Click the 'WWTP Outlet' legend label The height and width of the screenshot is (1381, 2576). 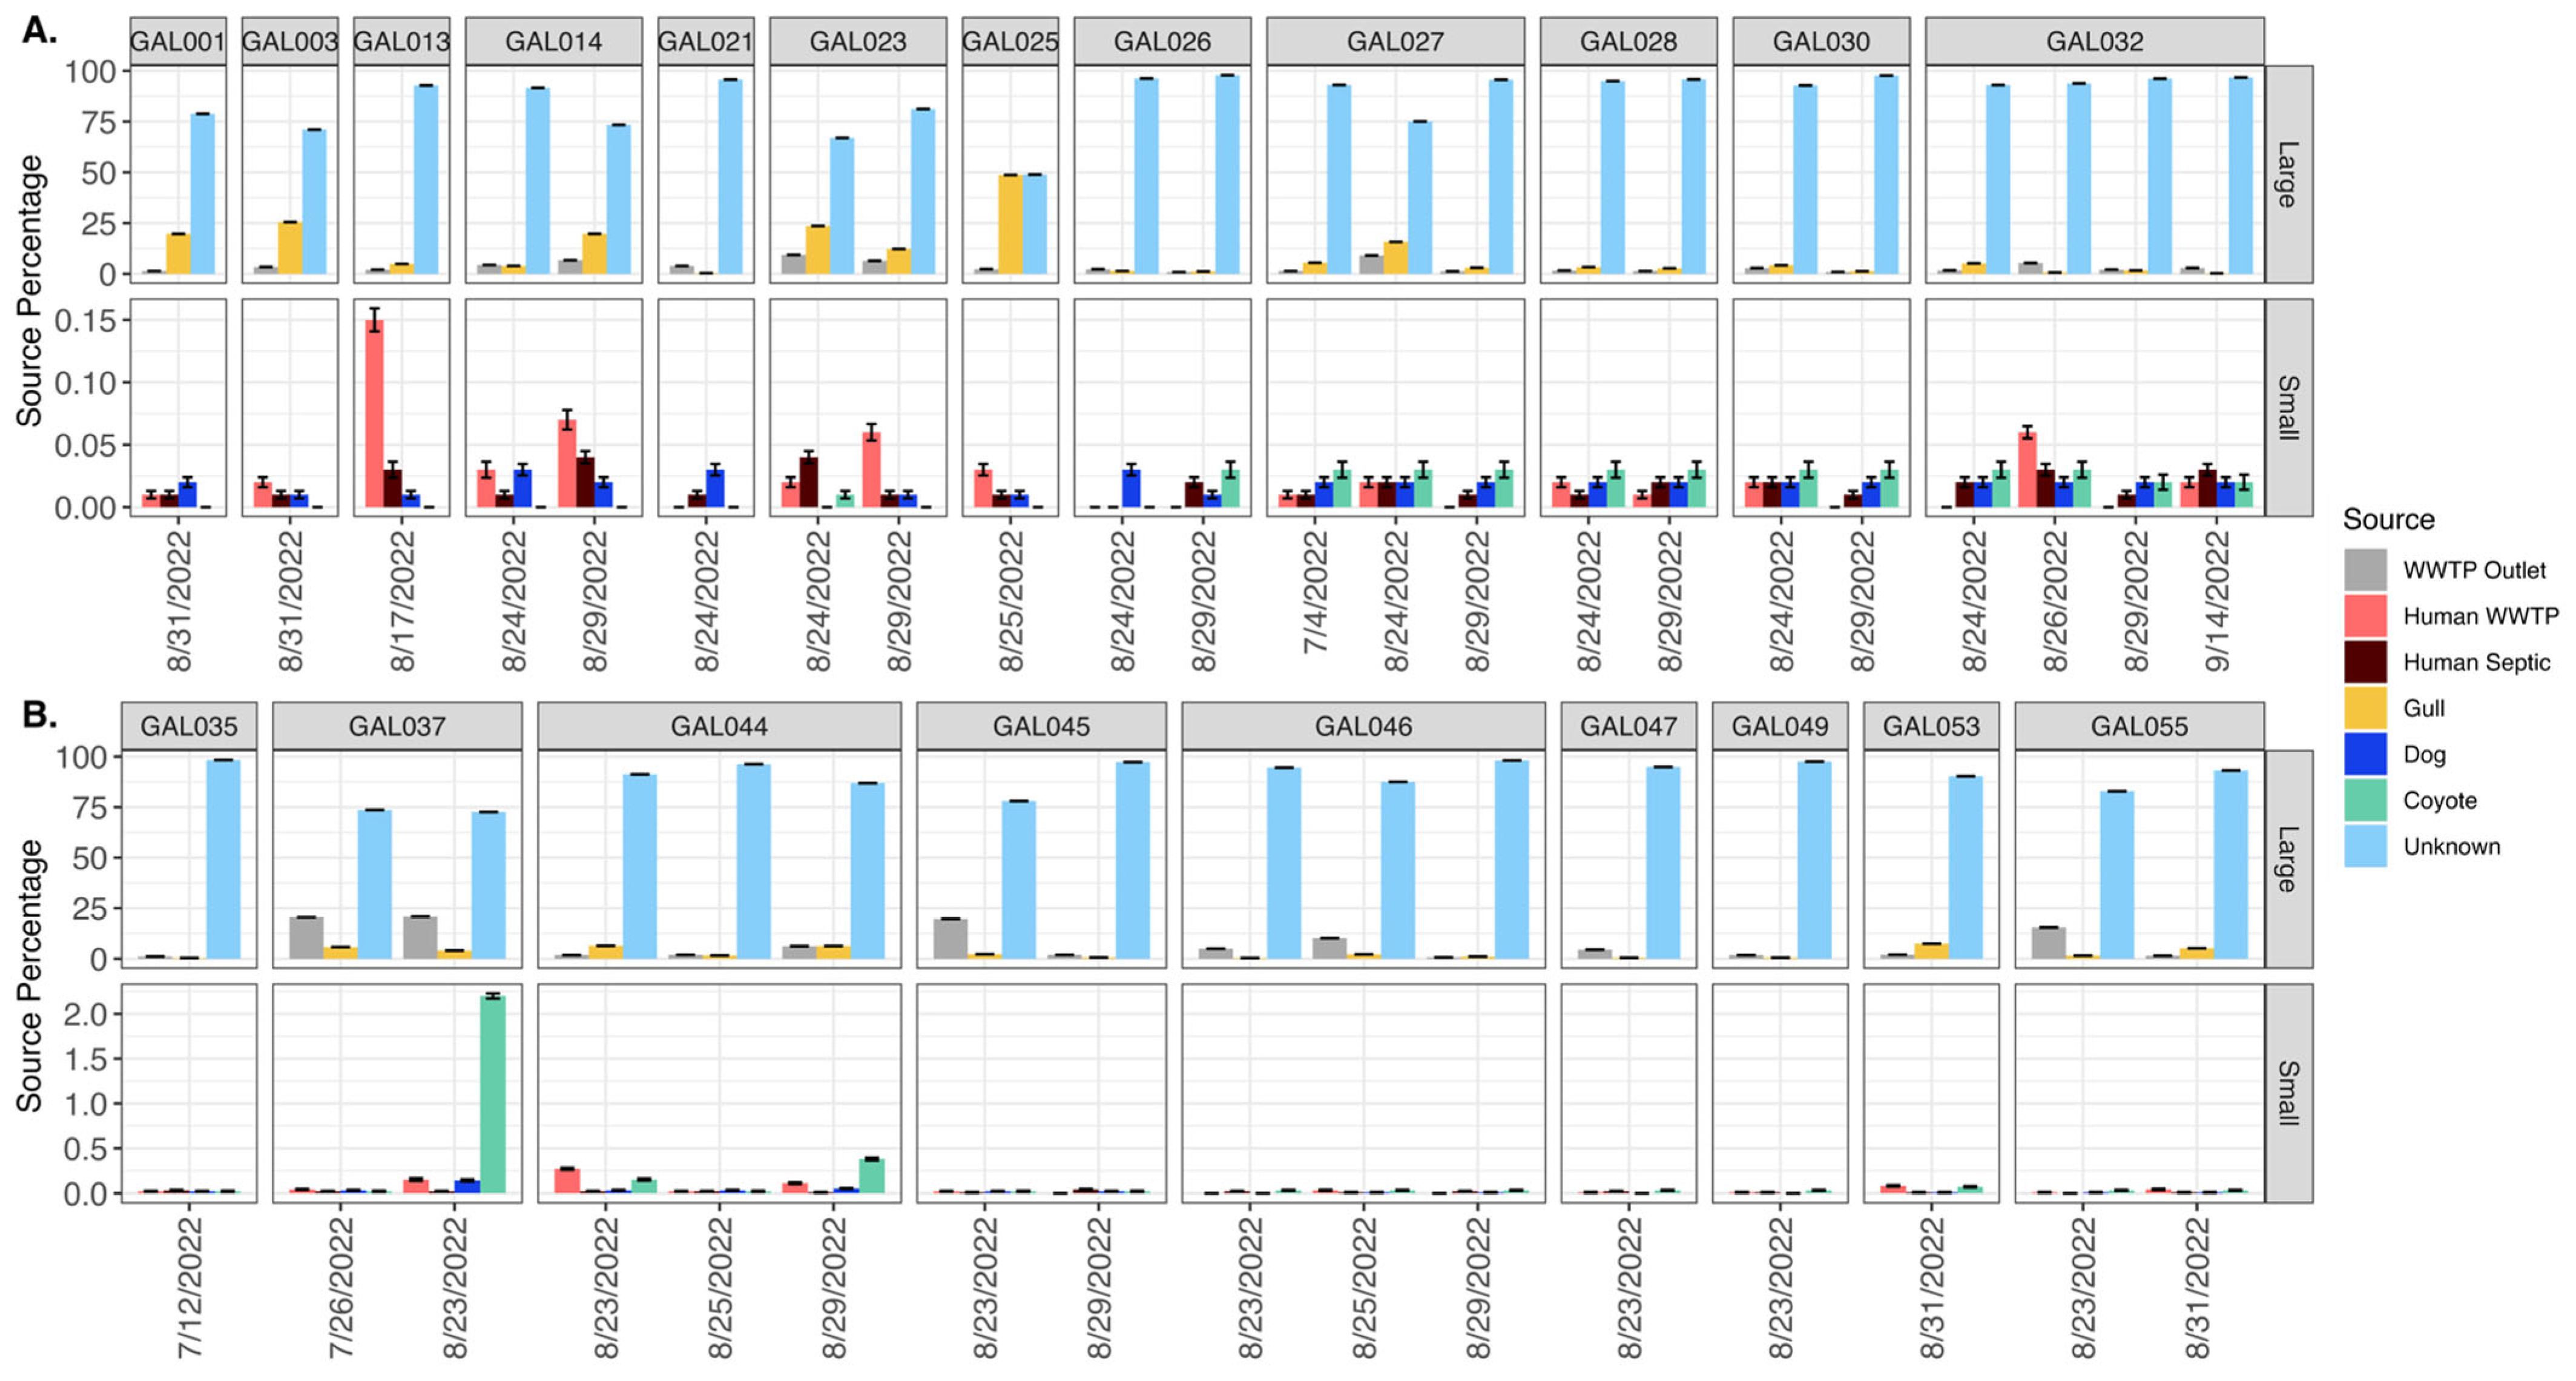tap(2474, 569)
